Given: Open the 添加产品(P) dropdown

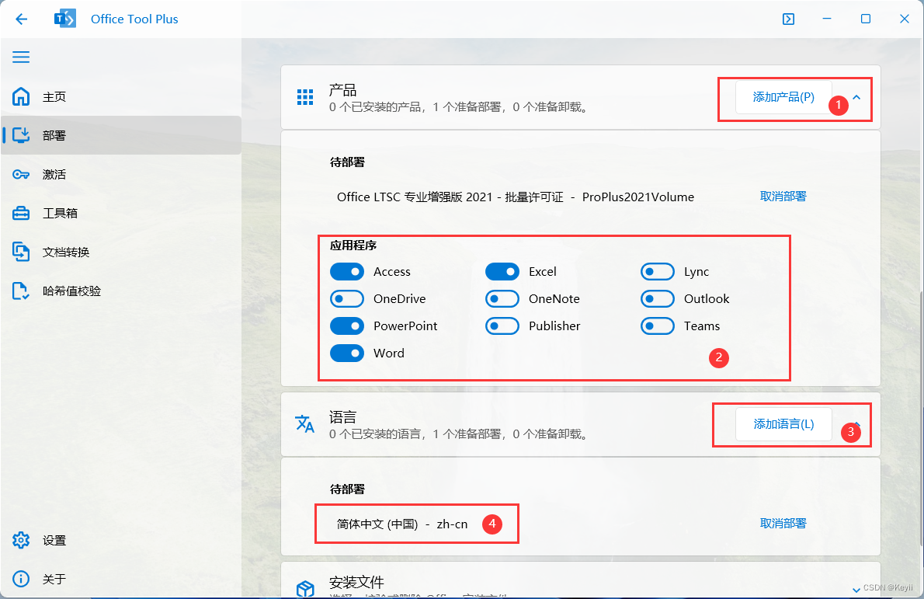Looking at the screenshot, I should point(783,98).
